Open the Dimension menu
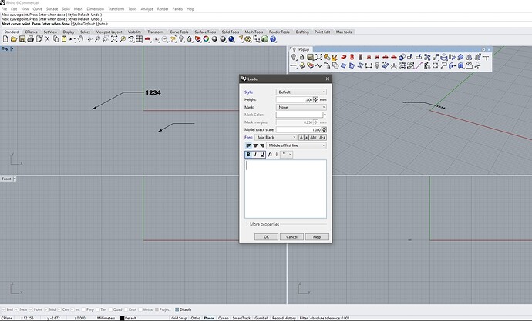Viewport: 532px width, 321px height. coord(96,9)
